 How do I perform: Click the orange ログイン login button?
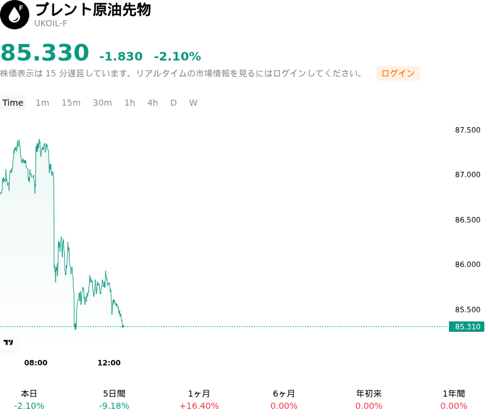tap(398, 73)
